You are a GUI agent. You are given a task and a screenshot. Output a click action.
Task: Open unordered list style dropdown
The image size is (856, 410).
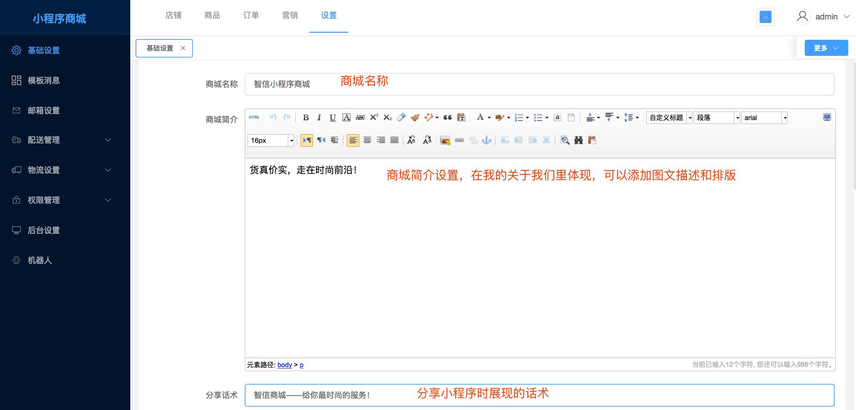coord(547,118)
